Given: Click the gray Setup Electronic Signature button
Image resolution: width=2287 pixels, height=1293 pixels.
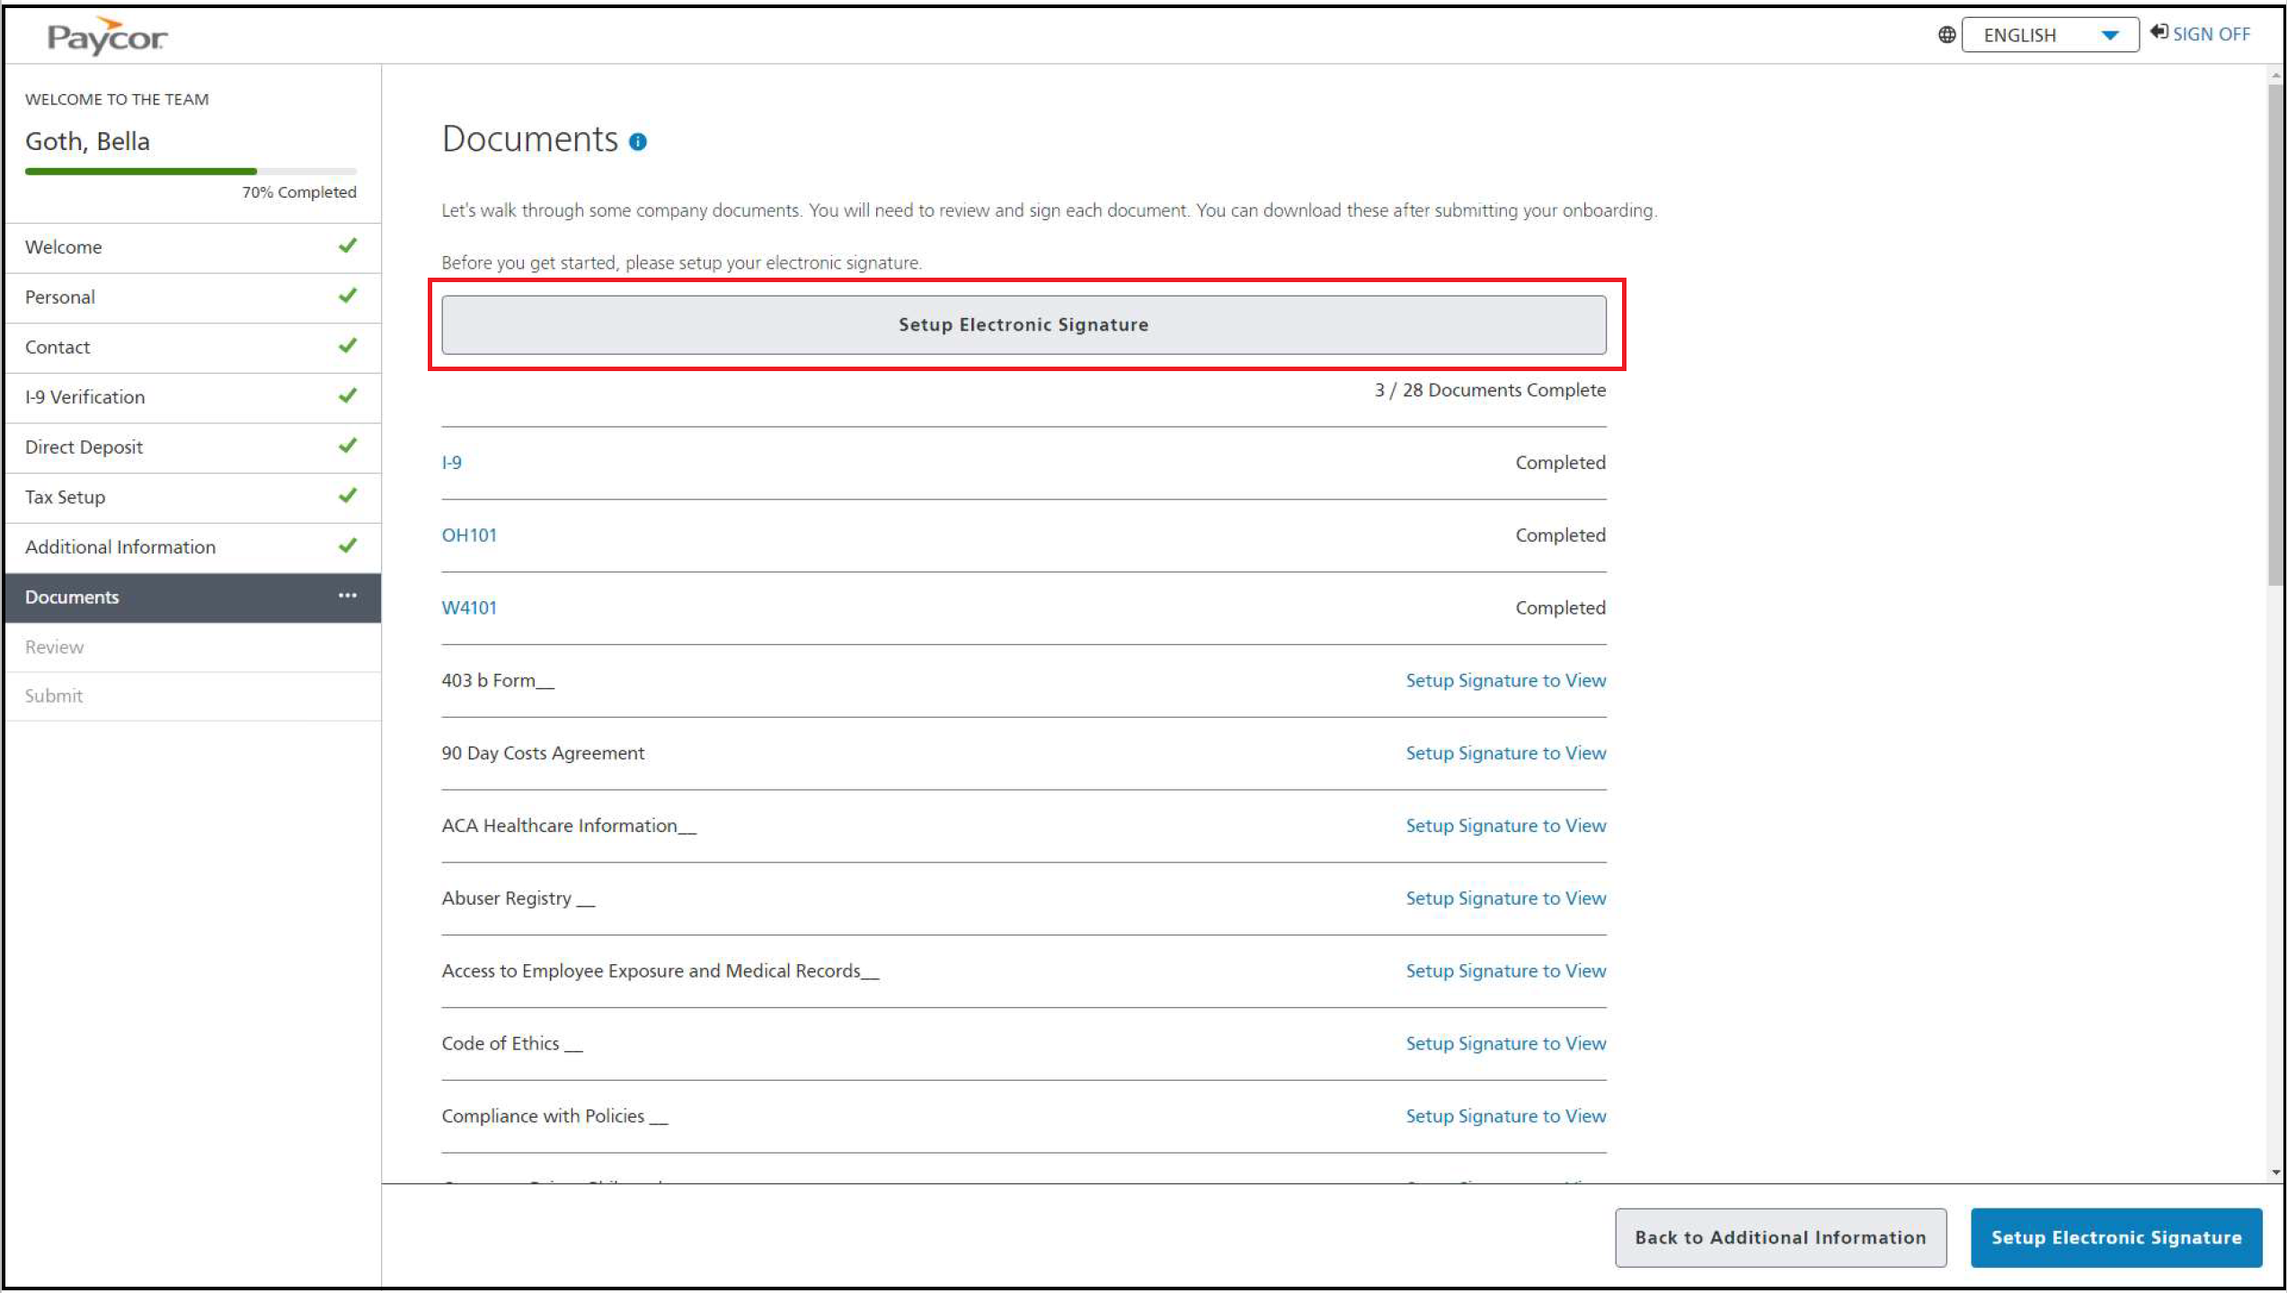Looking at the screenshot, I should (1023, 324).
